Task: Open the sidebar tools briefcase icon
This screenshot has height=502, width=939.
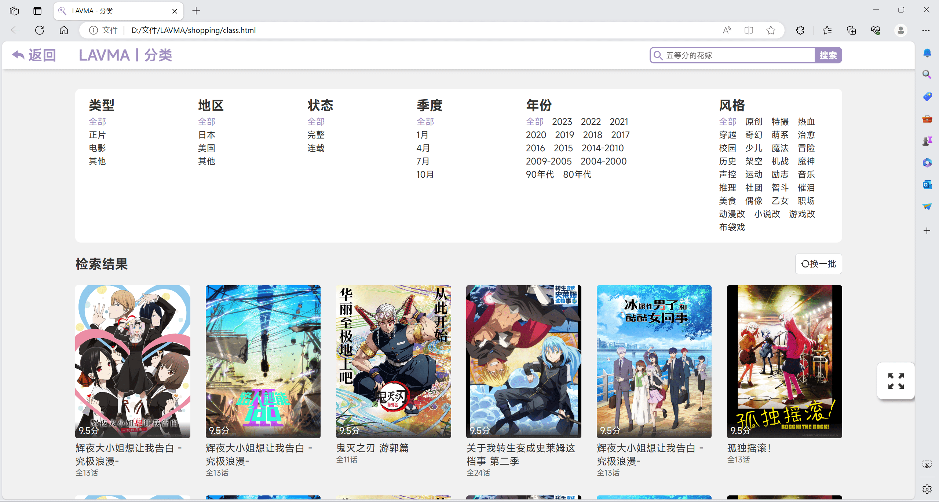Action: (x=927, y=119)
